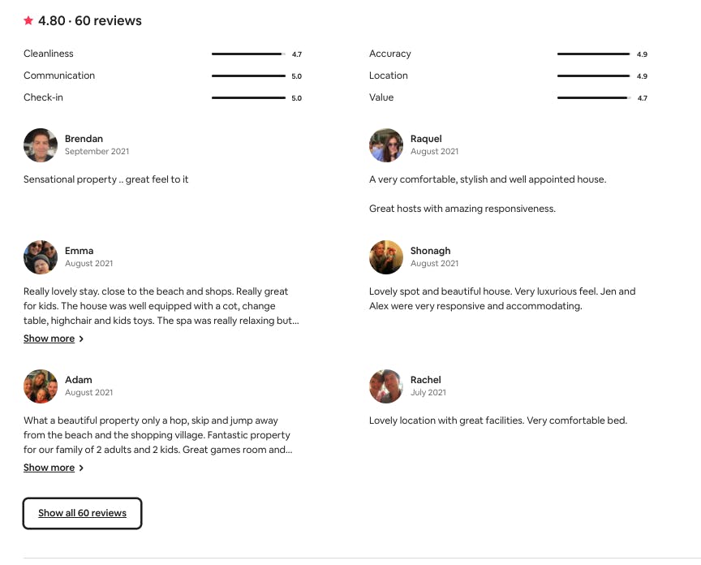Click the chevron beside Emma's Show more
The width and height of the screenshot is (701, 565).
click(x=81, y=339)
